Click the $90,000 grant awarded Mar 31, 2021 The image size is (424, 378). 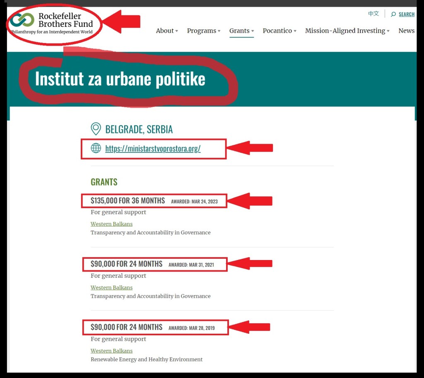127,264
